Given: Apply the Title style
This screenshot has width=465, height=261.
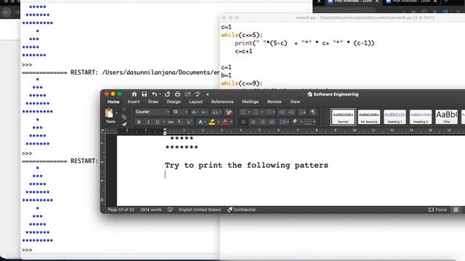Looking at the screenshot, I should pos(446,117).
